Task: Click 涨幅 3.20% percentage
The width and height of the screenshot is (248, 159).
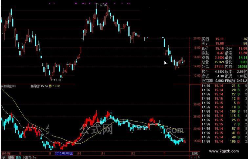Action: coord(219,57)
